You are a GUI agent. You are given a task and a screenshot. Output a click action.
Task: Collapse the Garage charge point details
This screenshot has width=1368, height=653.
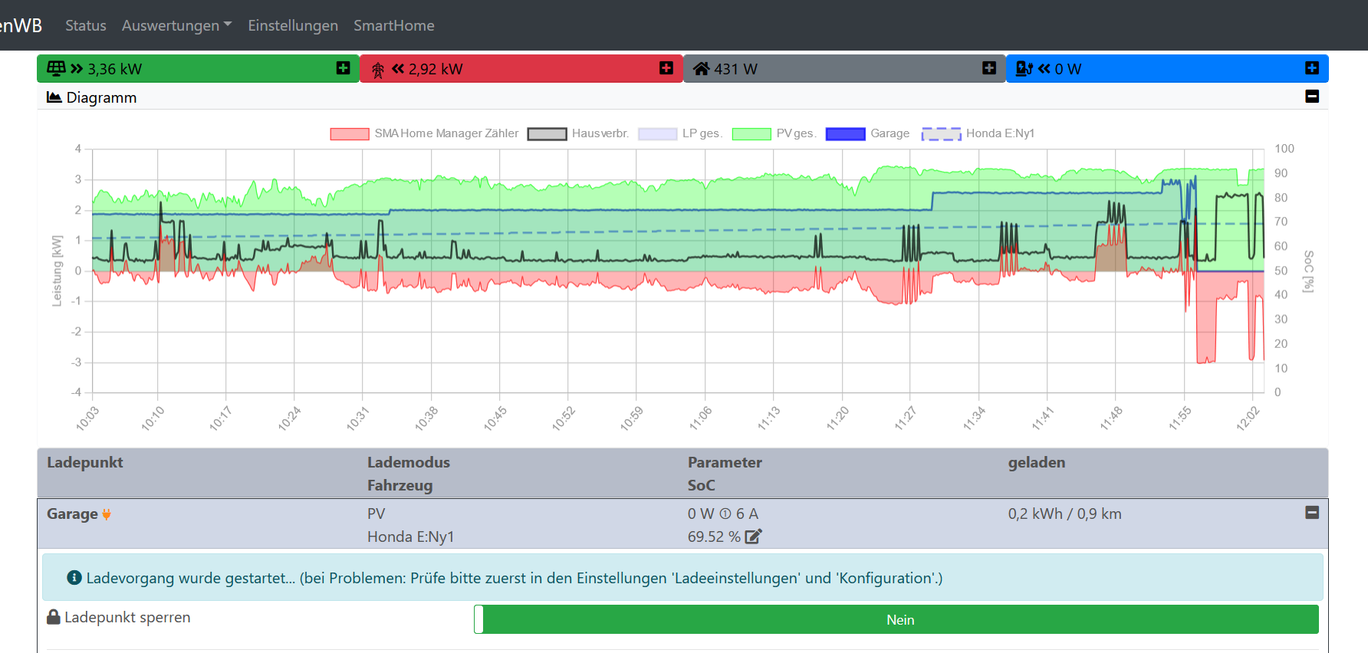point(1312,512)
